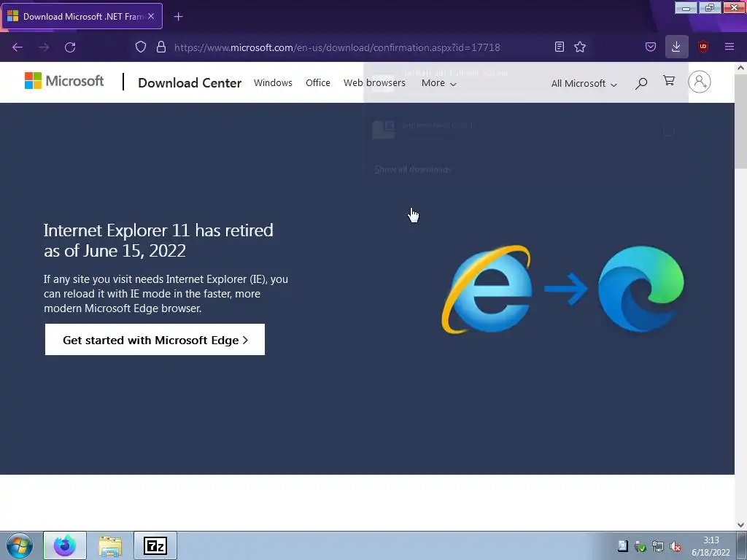Sign in using the account avatar icon
Viewport: 747px width, 560px height.
[x=700, y=82]
